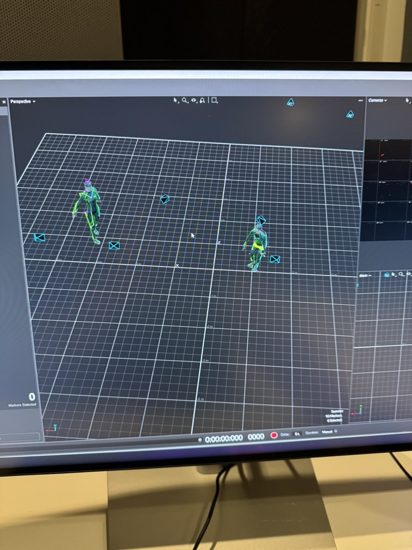Open the Duration Manual dropdown
Screen dimensions: 412x550
pyautogui.click(x=328, y=432)
